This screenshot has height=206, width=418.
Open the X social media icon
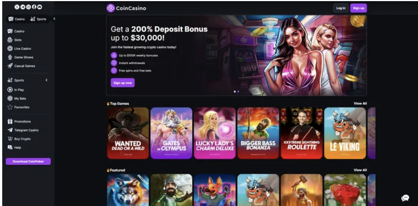coord(17,7)
